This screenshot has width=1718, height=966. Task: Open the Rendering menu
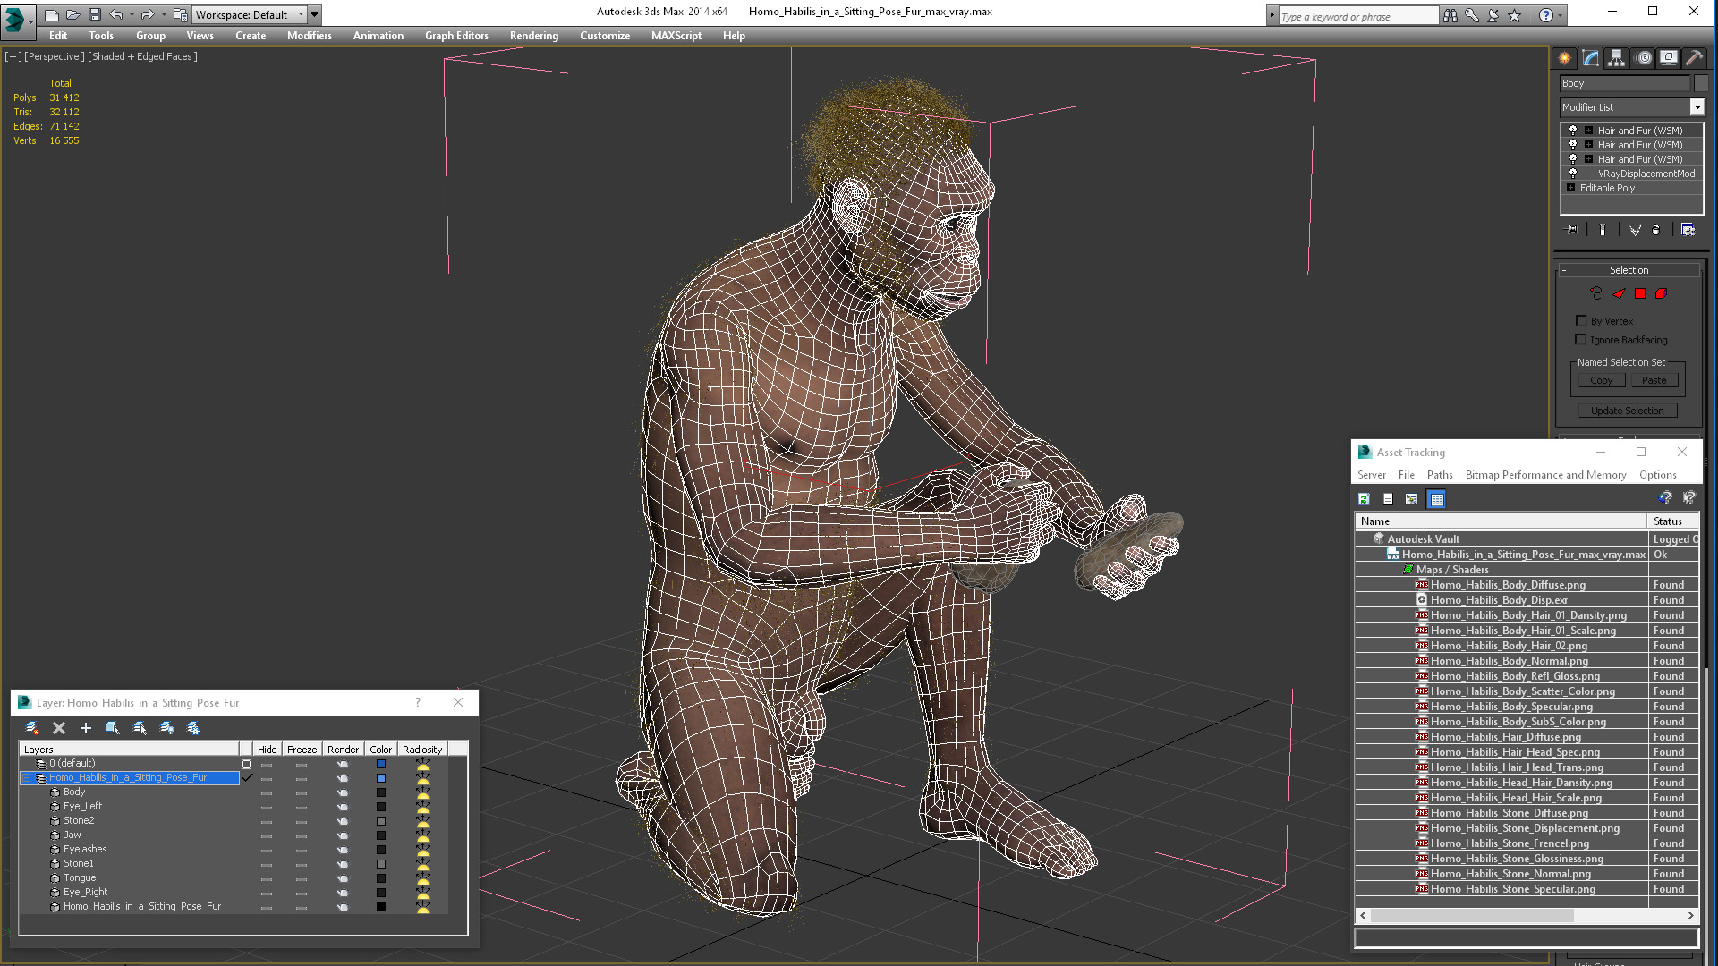pos(533,36)
